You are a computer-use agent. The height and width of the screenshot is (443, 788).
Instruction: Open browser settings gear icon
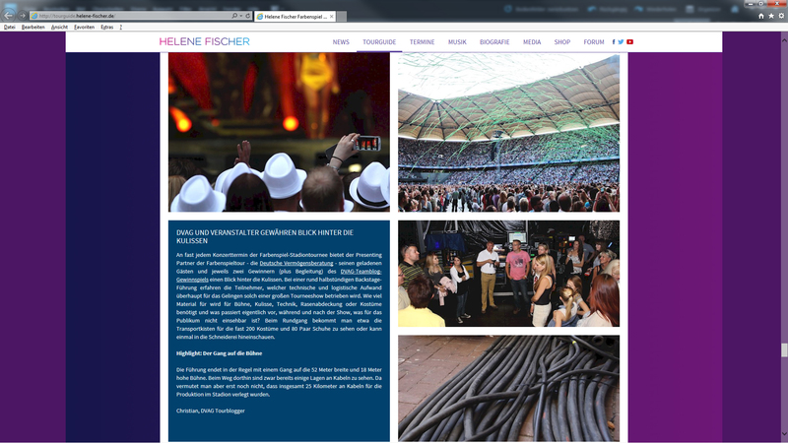(x=781, y=17)
